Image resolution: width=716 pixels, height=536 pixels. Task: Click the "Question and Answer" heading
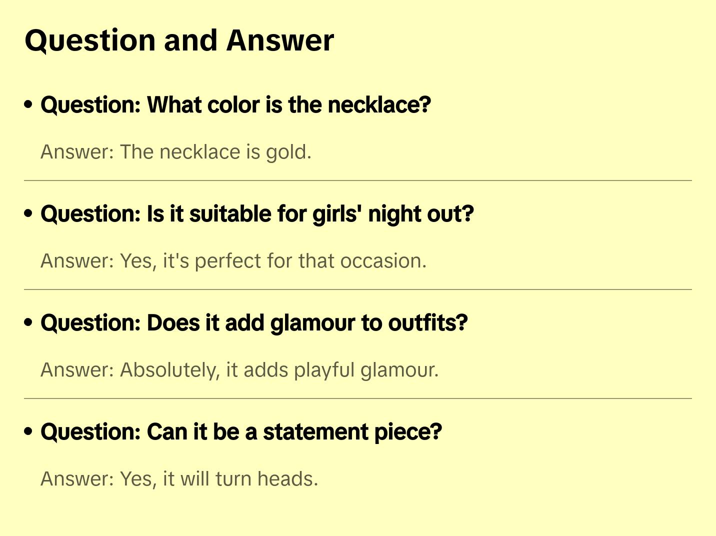(x=179, y=40)
